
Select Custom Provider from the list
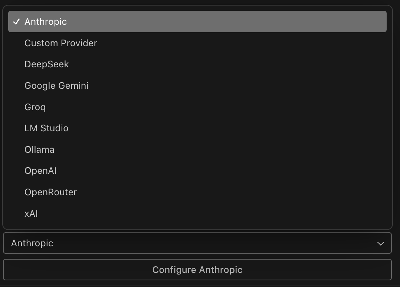(197, 43)
